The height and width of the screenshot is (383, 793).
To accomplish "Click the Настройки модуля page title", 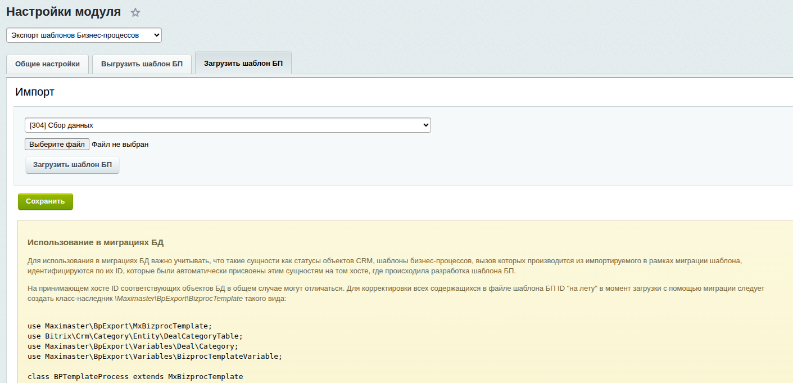I will point(64,12).
